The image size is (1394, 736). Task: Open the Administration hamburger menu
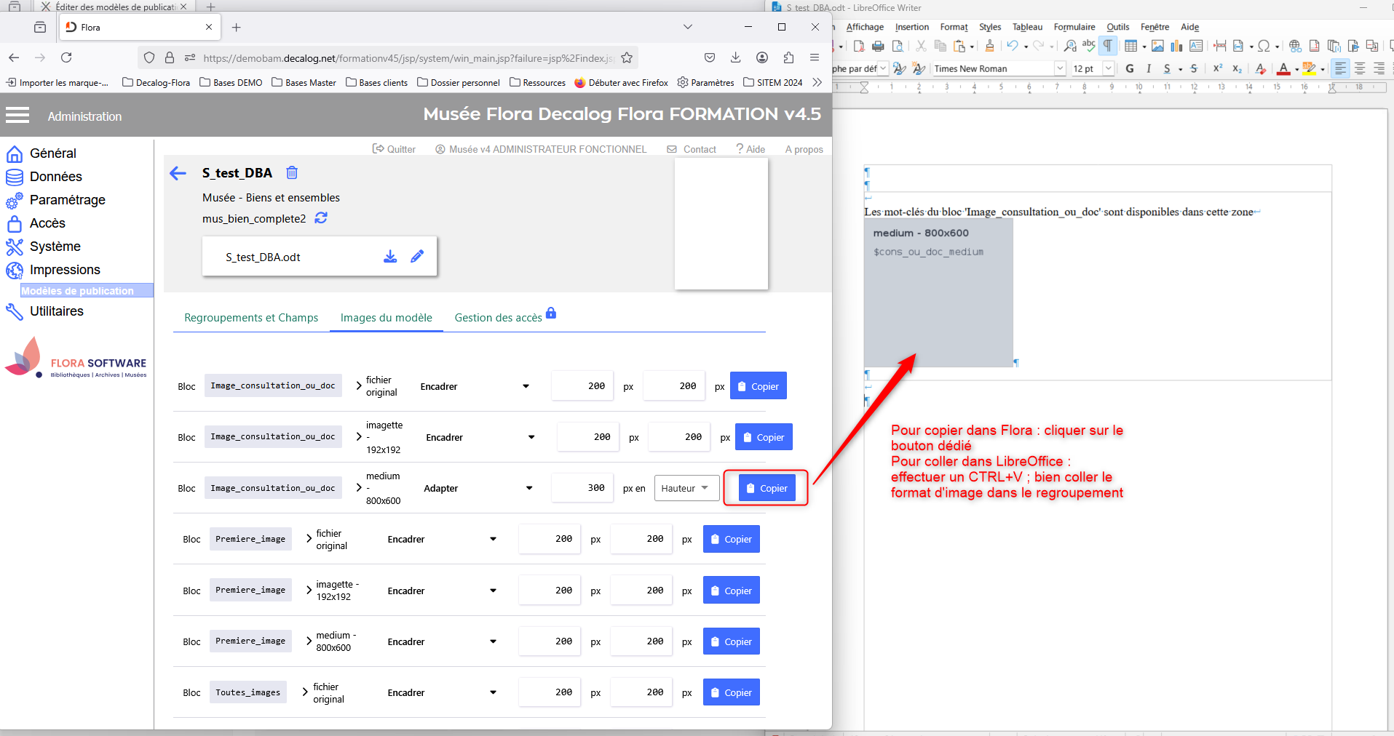pyautogui.click(x=17, y=116)
